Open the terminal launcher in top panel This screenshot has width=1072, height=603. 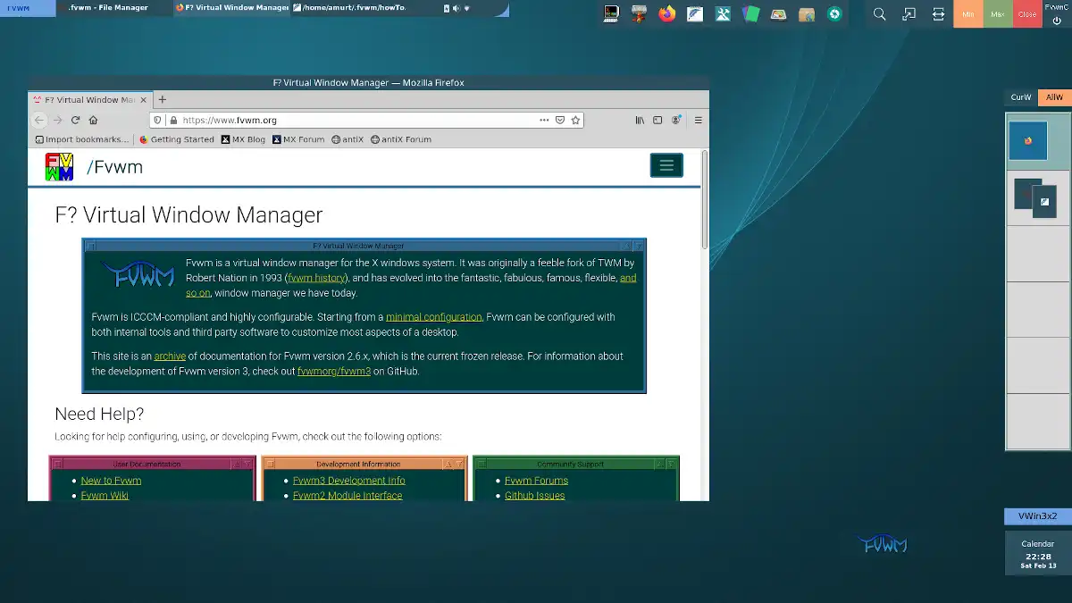[x=611, y=13]
